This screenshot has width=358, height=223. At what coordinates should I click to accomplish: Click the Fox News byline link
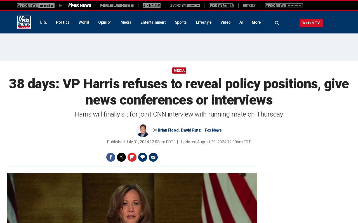213,130
